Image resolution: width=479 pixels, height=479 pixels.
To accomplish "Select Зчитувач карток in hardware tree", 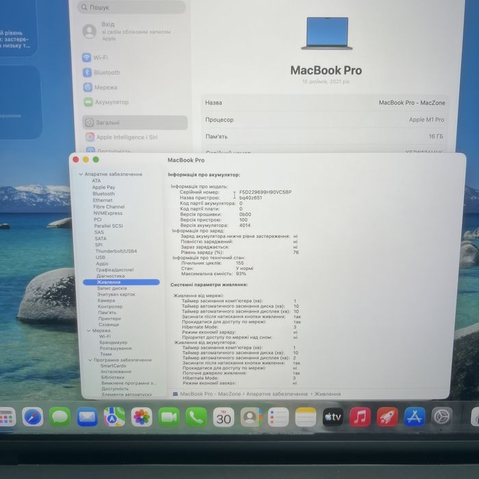I will [116, 294].
